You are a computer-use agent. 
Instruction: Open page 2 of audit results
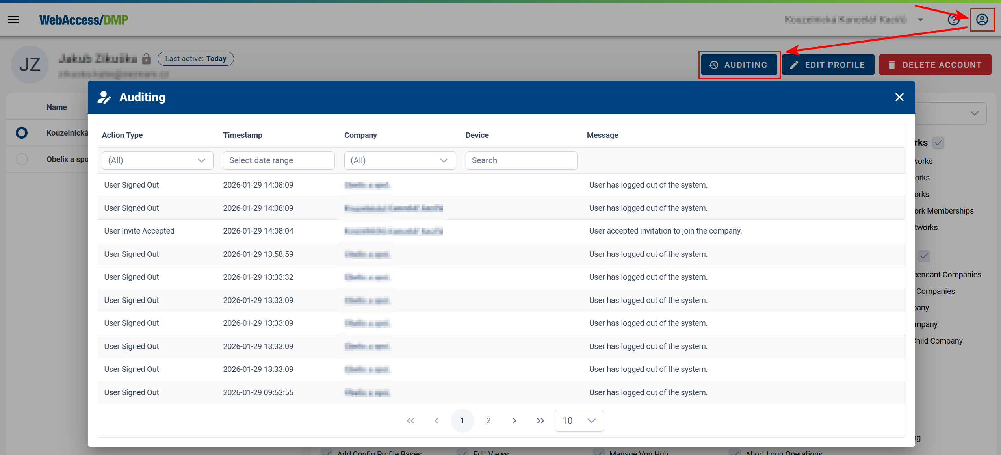[488, 420]
